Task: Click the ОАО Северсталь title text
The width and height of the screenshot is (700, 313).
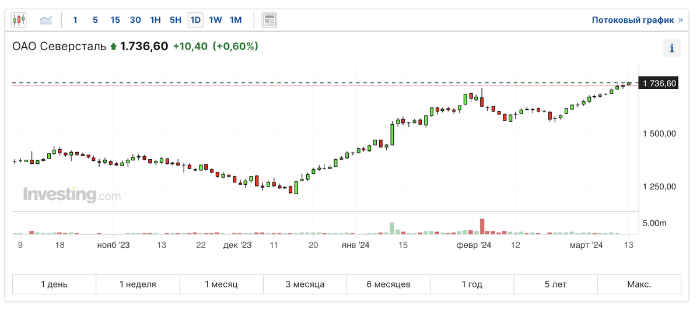Action: [x=60, y=46]
